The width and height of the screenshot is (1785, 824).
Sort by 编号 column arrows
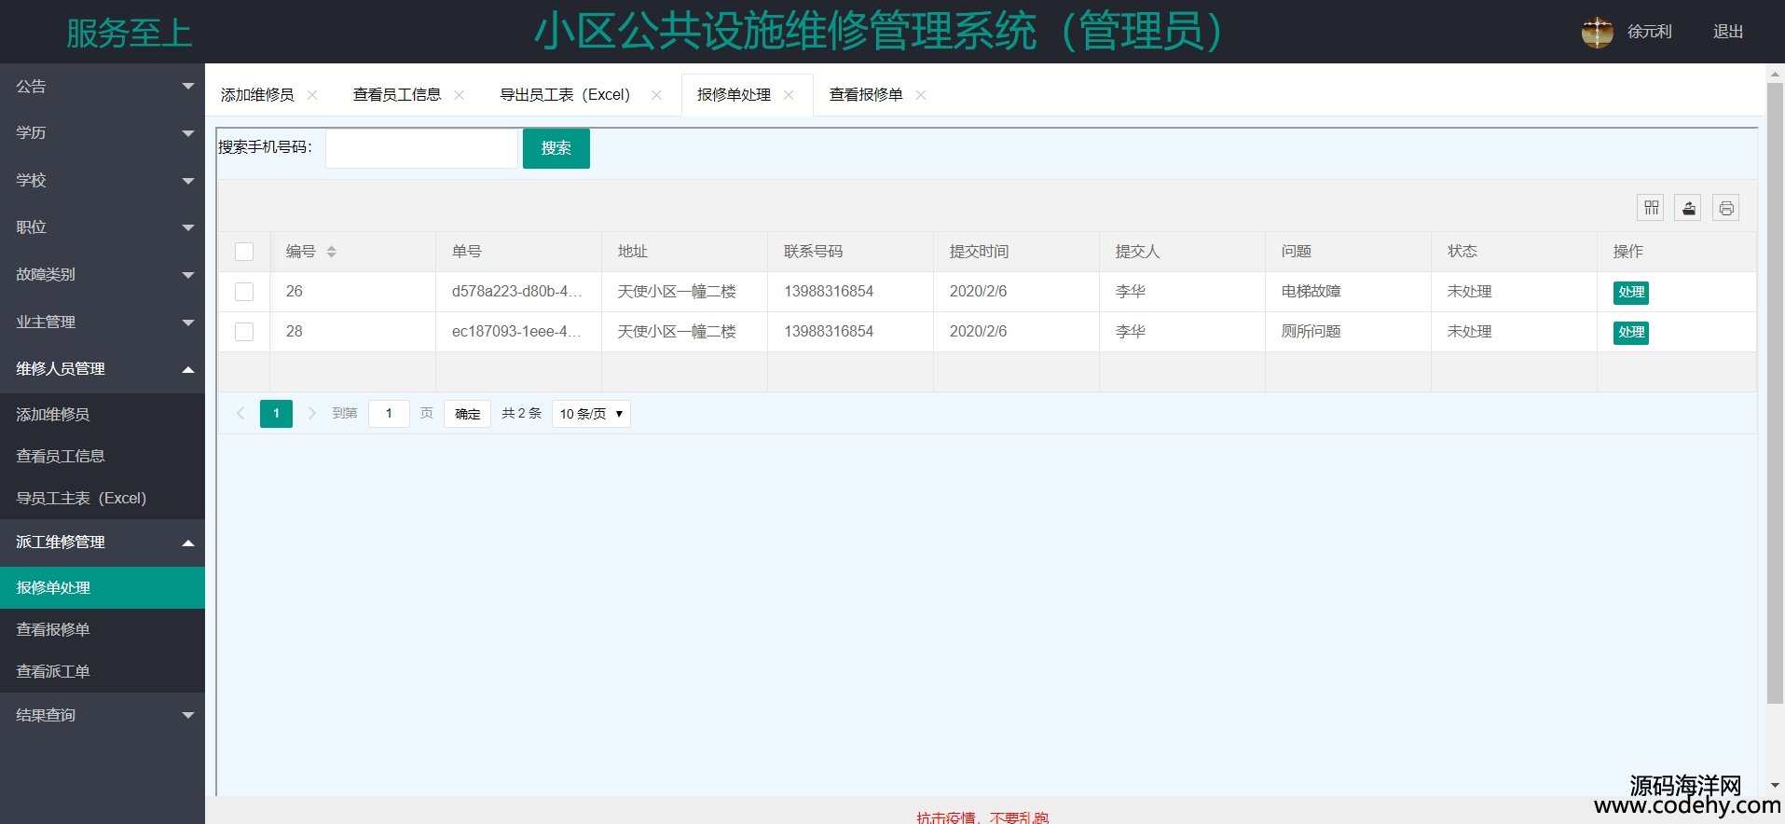coord(331,252)
